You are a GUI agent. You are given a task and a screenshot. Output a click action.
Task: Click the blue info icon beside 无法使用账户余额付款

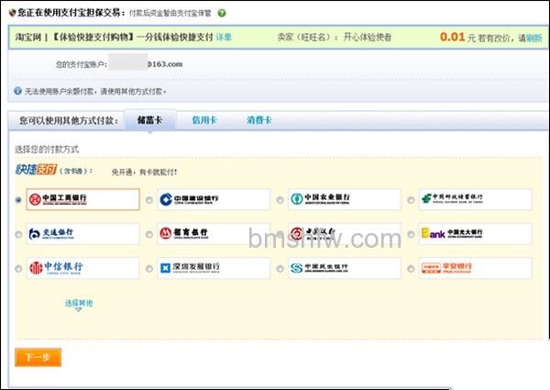click(x=17, y=91)
